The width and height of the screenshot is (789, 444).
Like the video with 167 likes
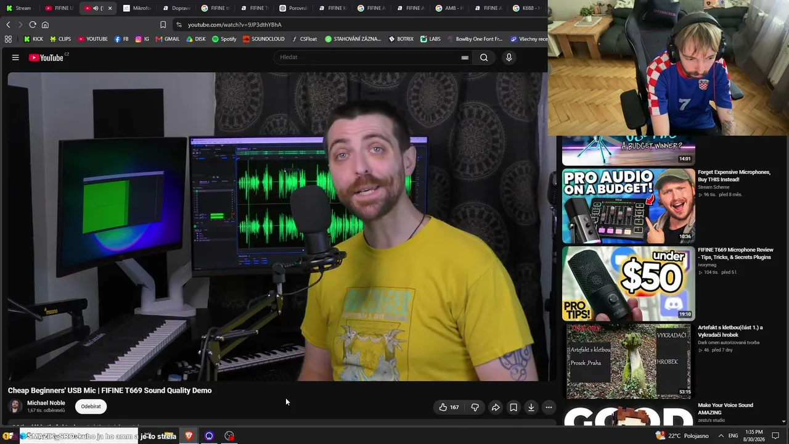[x=449, y=407]
